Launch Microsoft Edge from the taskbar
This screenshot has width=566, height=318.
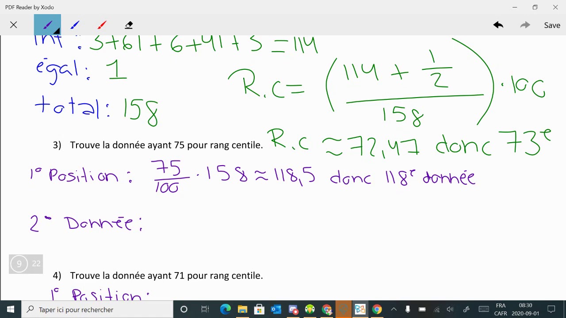point(226,310)
